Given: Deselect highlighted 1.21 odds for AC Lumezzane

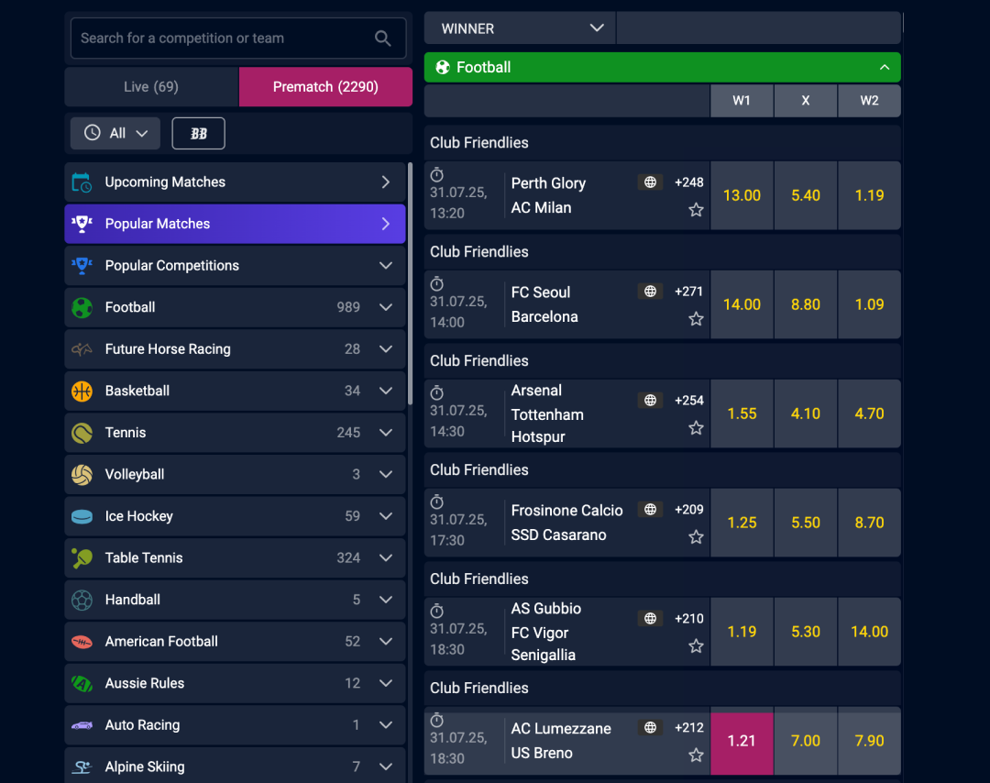Looking at the screenshot, I should point(742,742).
